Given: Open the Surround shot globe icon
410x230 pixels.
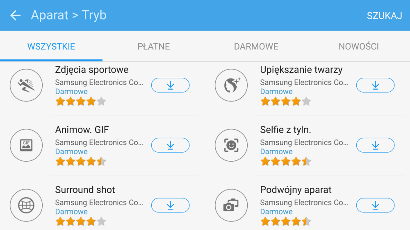Looking at the screenshot, I should (x=26, y=205).
